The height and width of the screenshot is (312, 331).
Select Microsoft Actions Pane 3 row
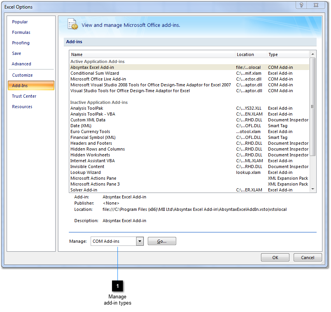point(189,184)
